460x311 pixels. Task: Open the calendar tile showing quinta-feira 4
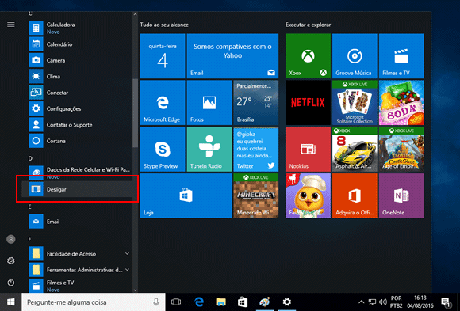[163, 56]
